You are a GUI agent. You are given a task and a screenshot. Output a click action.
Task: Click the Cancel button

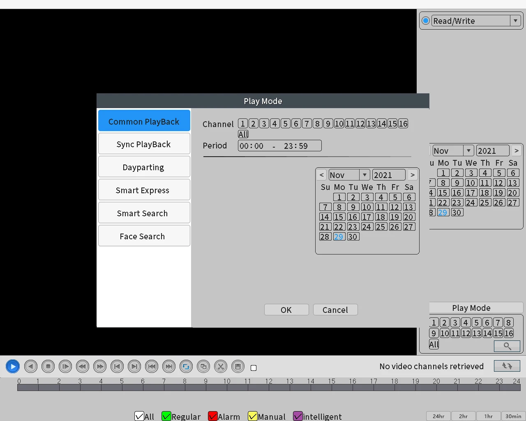pyautogui.click(x=335, y=310)
